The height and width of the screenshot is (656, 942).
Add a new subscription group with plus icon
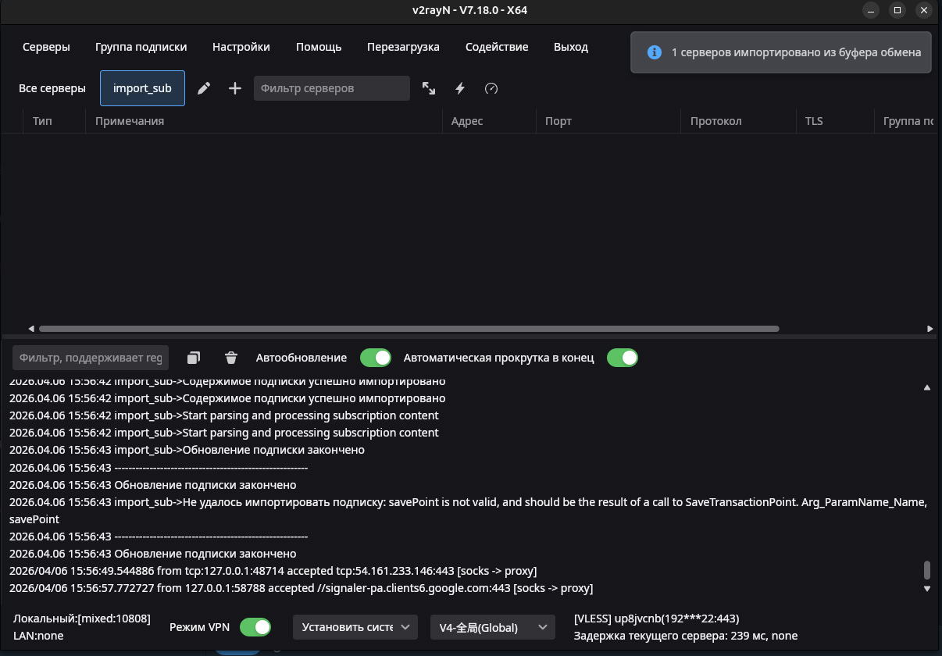pos(235,88)
